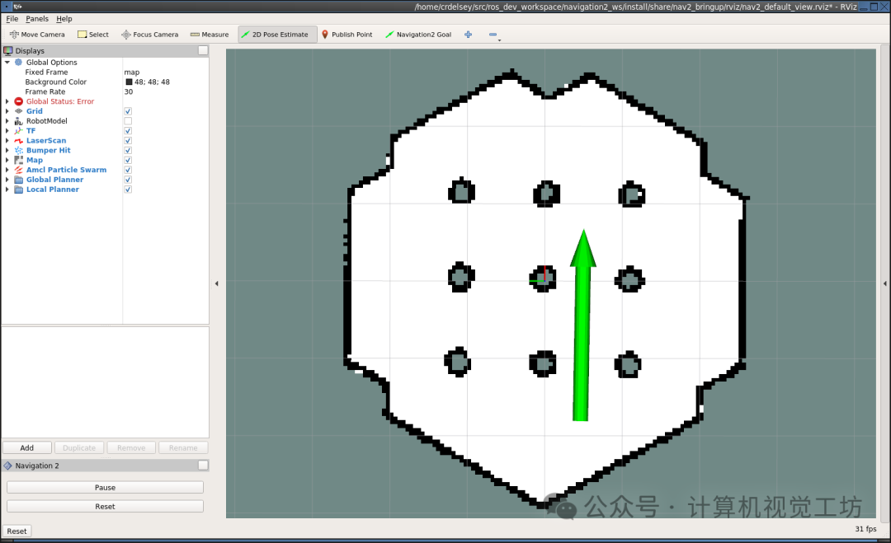Click the Remove display button
This screenshot has height=543, width=891.
[x=131, y=447]
